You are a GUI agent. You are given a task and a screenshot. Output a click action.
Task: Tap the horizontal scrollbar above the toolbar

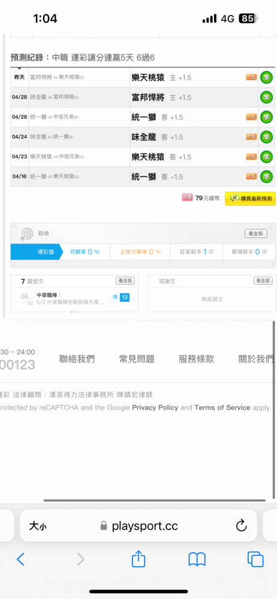(x=155, y=500)
